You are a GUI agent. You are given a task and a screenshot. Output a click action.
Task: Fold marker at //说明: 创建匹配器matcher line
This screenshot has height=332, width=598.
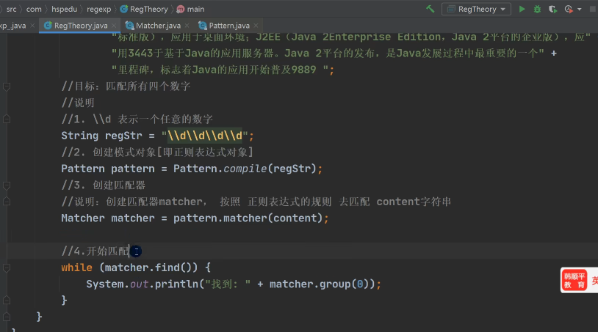point(7,202)
